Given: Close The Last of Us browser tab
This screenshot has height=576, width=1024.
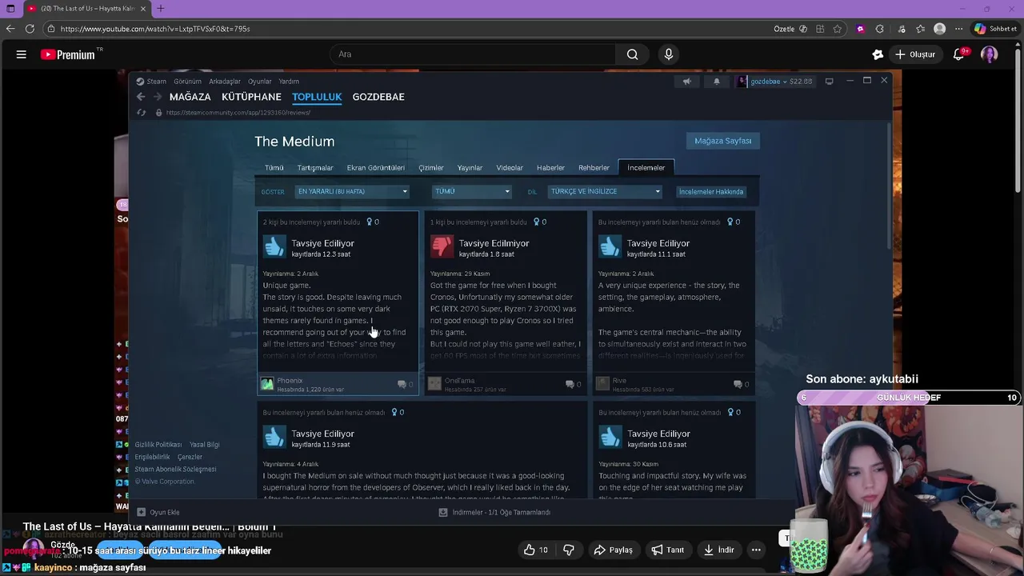Looking at the screenshot, I should [x=143, y=9].
